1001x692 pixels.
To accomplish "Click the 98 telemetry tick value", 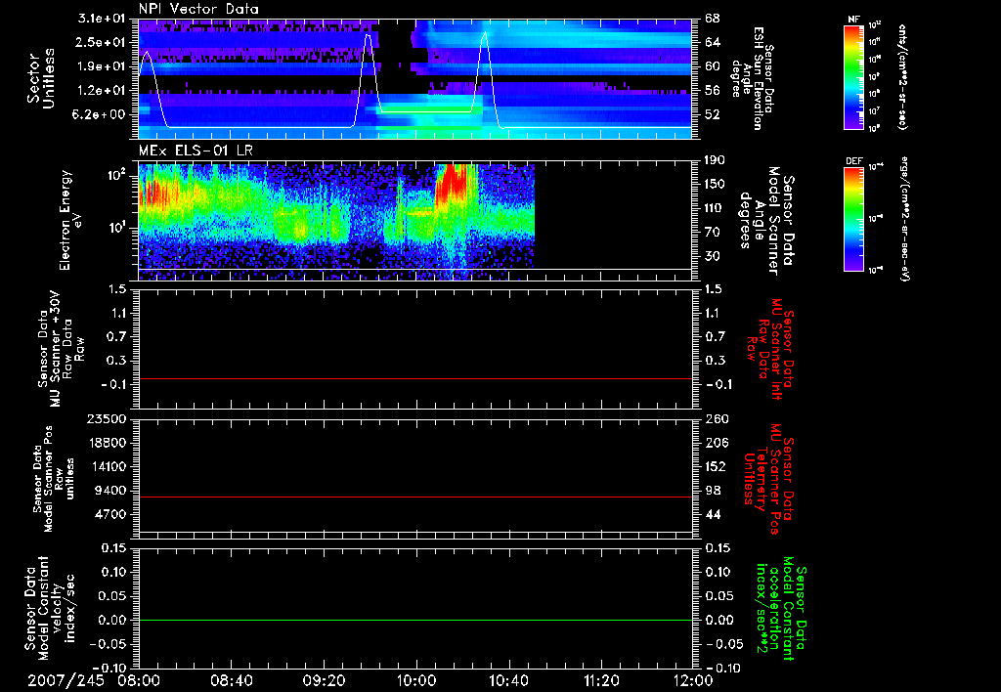I will pyautogui.click(x=713, y=491).
